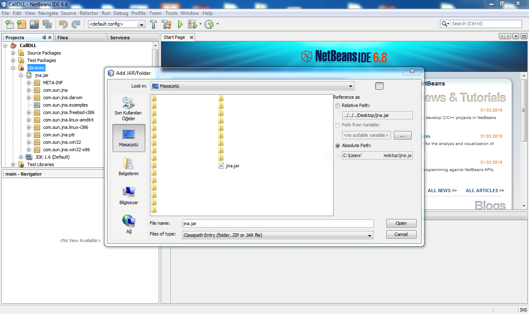Screen dimensions: 529x314
Task: Select Relative Path radio button
Action: point(338,105)
